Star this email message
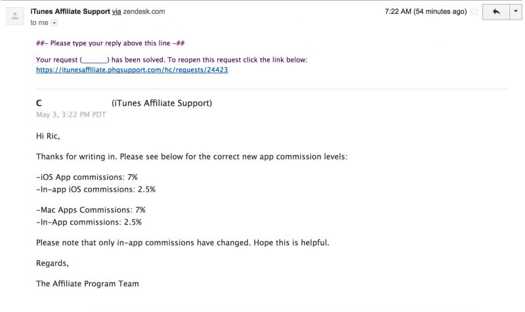 [x=474, y=12]
